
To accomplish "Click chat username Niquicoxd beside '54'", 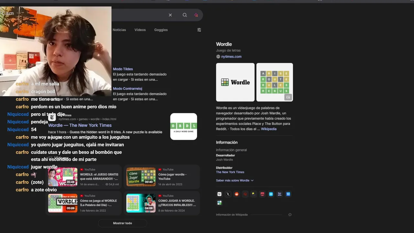I will coord(18,129).
